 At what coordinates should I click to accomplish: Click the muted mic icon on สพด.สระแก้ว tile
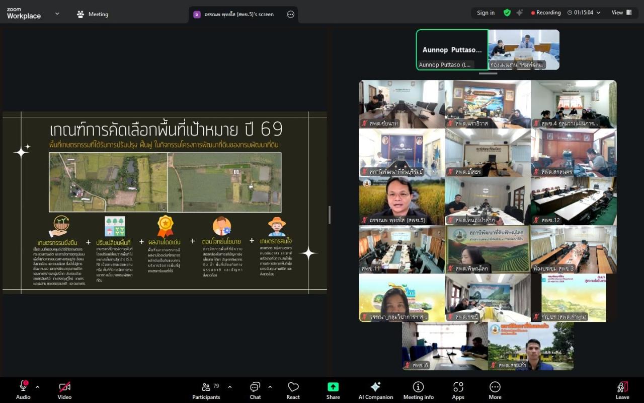[493, 365]
